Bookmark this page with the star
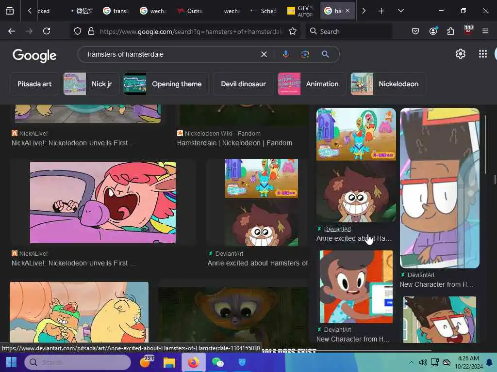 [x=292, y=31]
